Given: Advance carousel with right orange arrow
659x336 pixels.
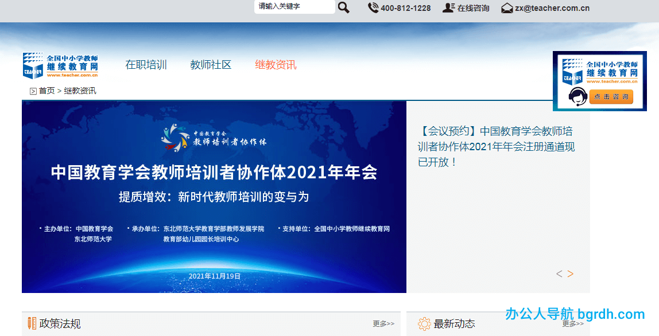Looking at the screenshot, I should 570,274.
